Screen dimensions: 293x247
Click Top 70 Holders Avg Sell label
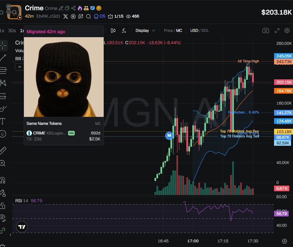point(240,136)
